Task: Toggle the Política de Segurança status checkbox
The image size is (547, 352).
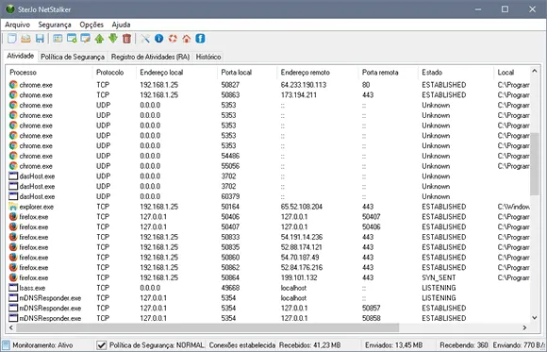Action: (101, 345)
